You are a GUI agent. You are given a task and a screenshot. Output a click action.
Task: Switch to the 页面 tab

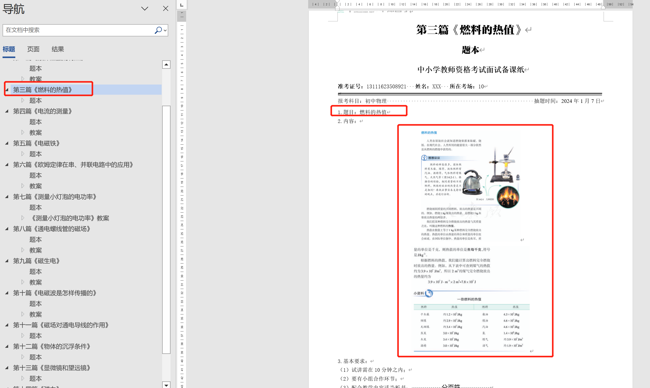tap(33, 49)
